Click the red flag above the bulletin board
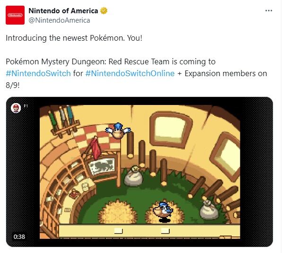The image size is (288, 253). click(x=96, y=148)
